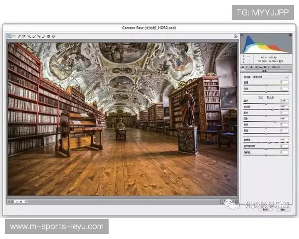Select the Adjustment Brush tool

(44, 36)
